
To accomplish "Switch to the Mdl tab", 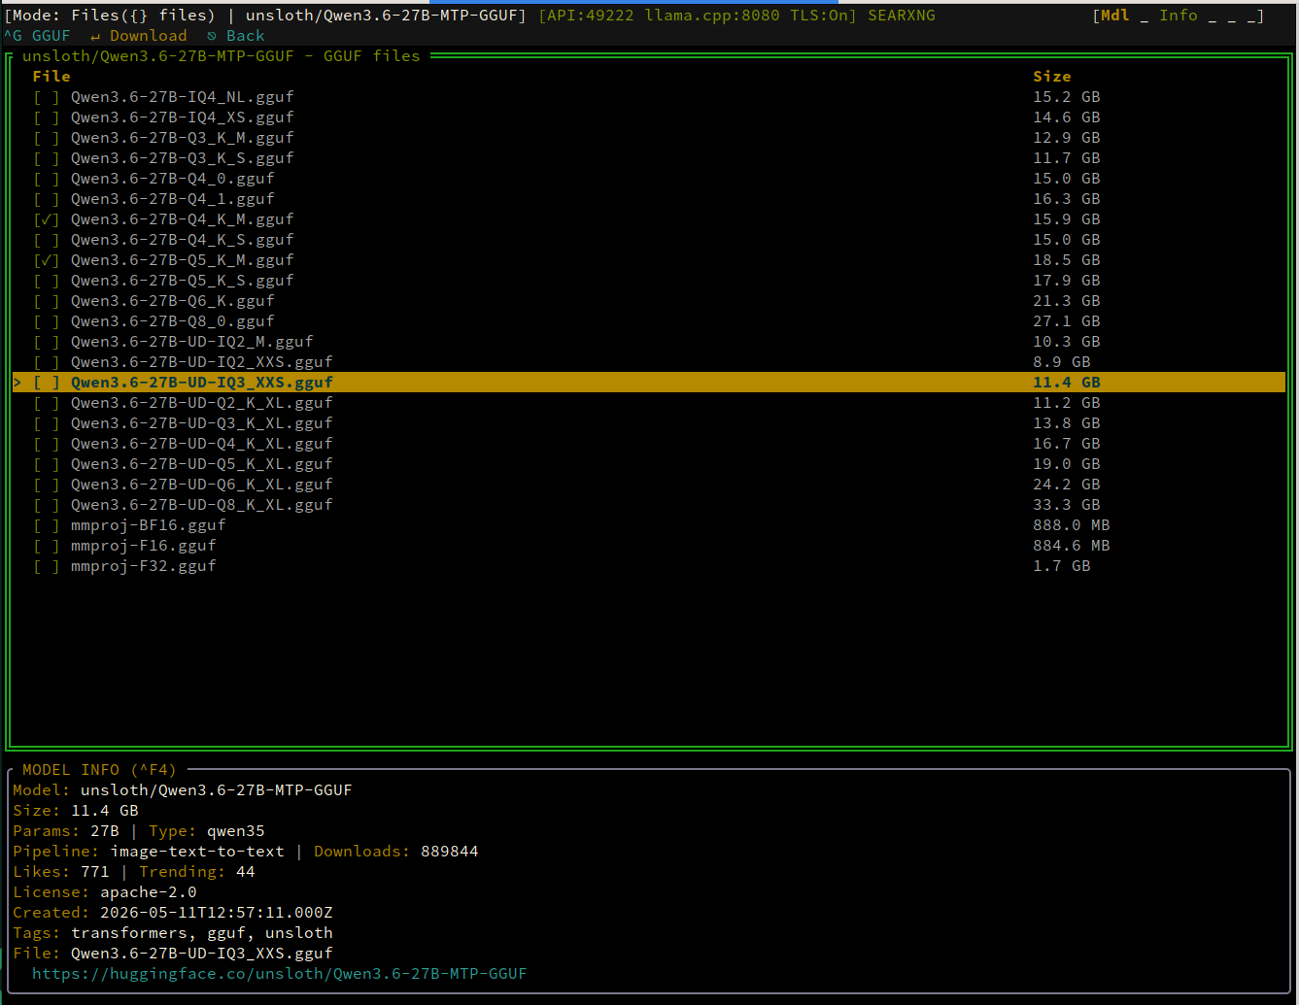I will pos(1114,16).
